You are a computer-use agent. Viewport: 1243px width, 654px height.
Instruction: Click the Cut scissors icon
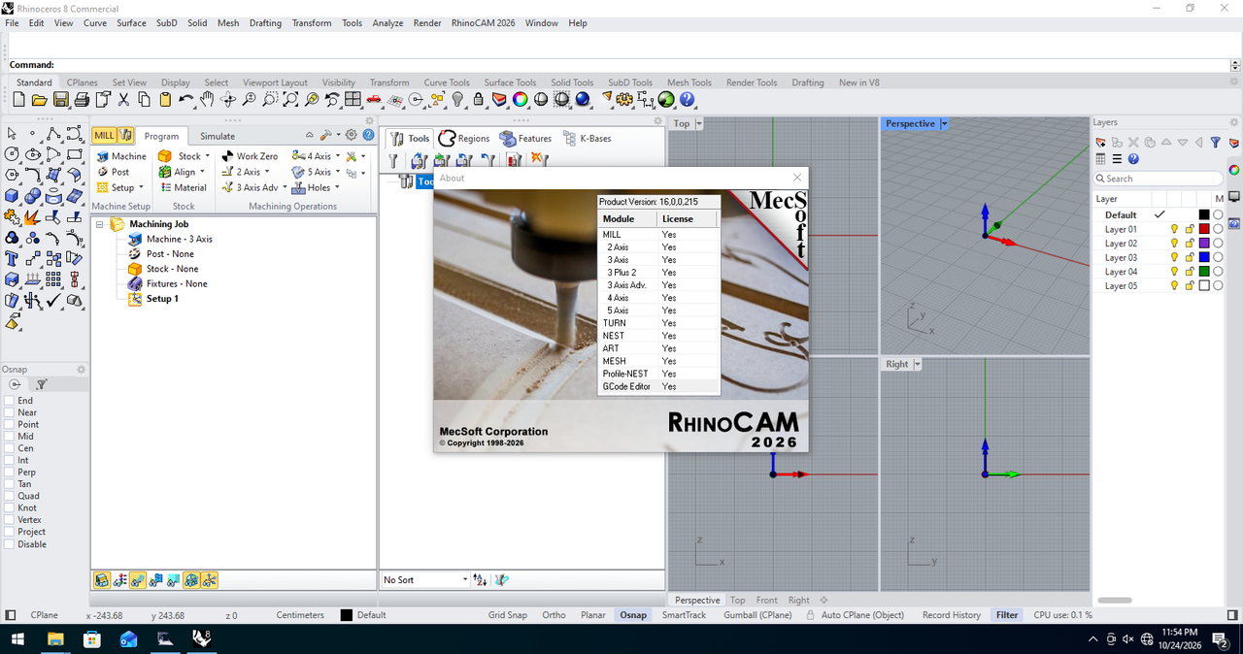pos(123,100)
